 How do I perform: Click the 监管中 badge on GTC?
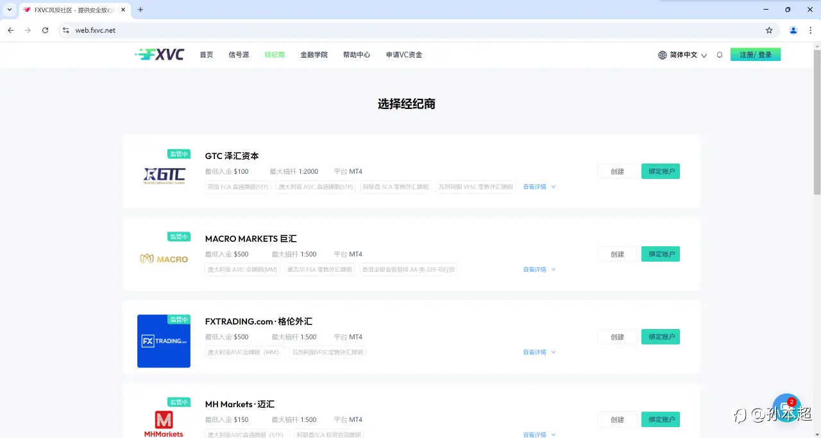179,154
